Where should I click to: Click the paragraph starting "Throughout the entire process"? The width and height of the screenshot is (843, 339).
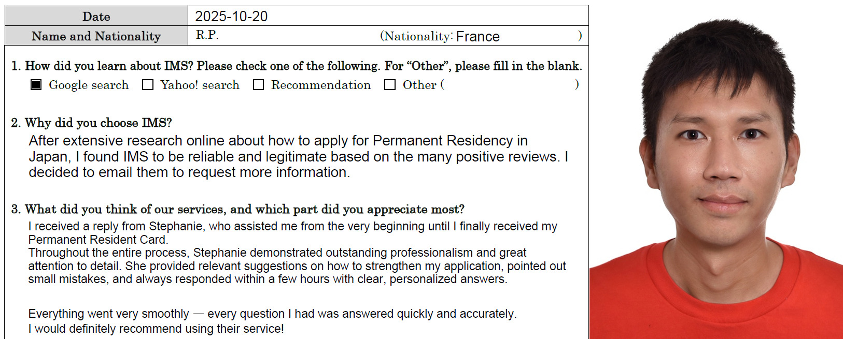click(x=297, y=266)
